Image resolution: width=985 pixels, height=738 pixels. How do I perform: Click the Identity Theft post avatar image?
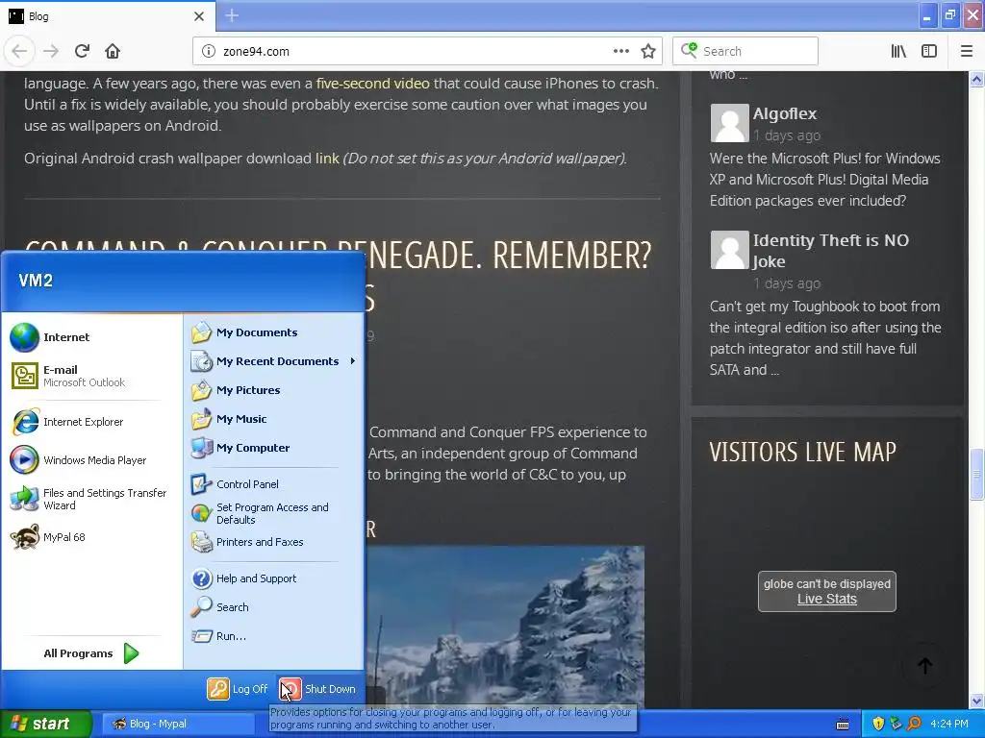[x=729, y=250]
